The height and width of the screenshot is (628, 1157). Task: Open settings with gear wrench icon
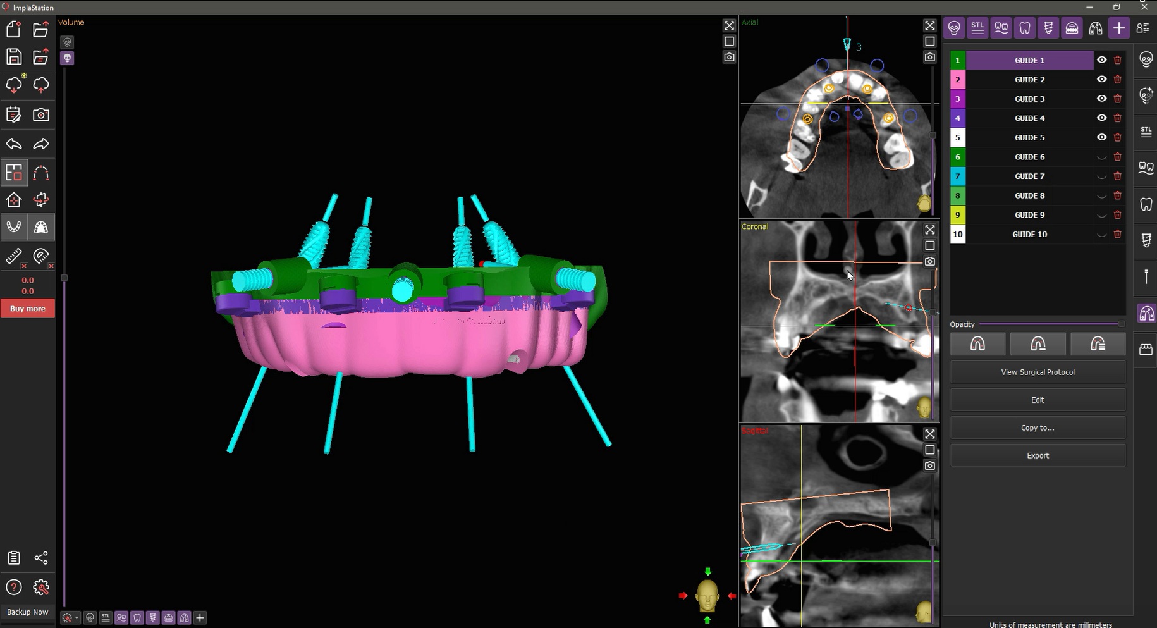(41, 588)
